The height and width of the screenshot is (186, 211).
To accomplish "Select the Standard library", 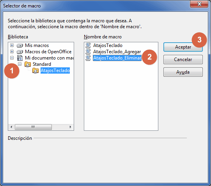I will (x=42, y=64).
